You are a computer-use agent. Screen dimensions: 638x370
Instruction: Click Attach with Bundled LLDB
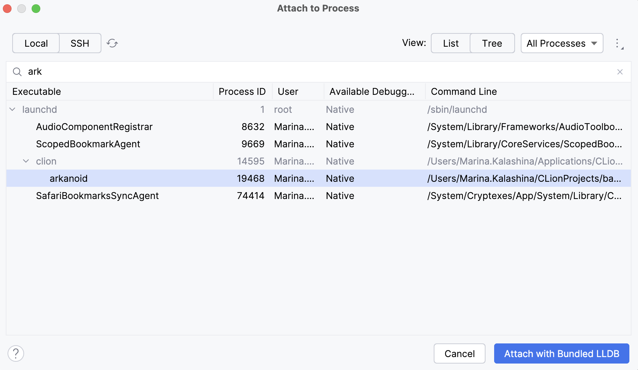tap(561, 353)
